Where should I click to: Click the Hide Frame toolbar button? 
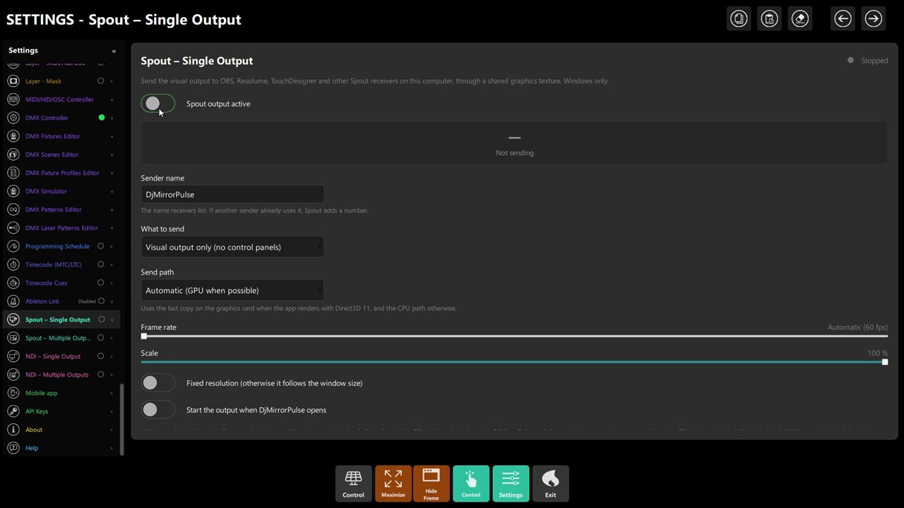[x=431, y=483]
